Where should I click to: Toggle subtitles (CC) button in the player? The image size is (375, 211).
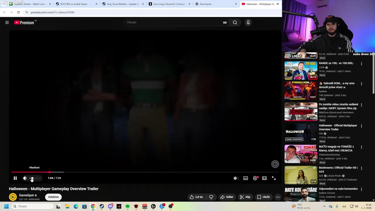tap(246, 178)
